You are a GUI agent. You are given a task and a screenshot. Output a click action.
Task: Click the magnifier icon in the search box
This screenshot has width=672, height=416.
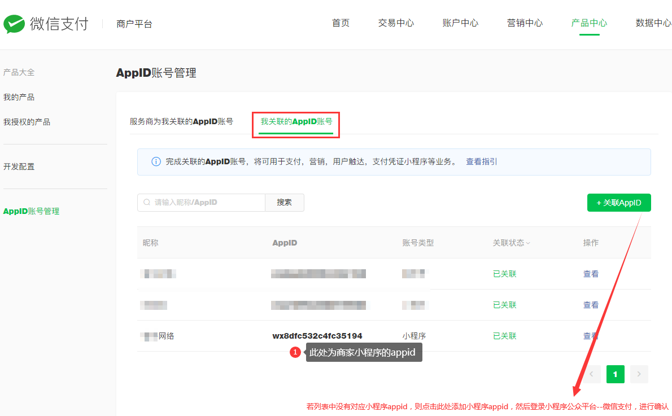(x=147, y=202)
